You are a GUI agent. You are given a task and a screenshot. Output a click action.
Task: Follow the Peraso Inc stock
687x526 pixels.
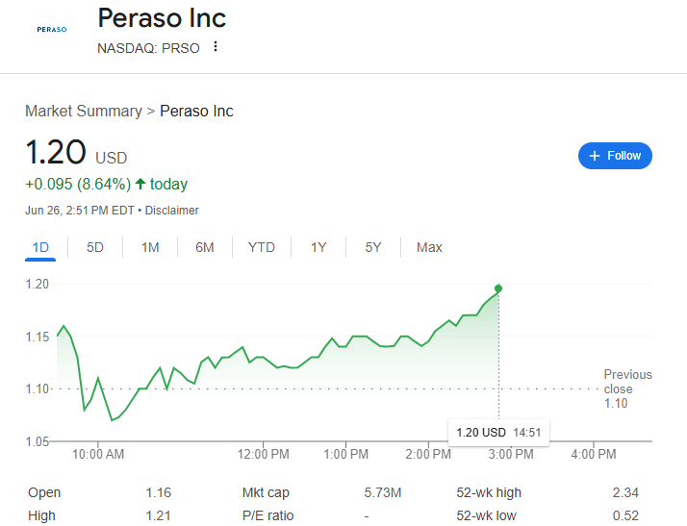[x=615, y=156]
